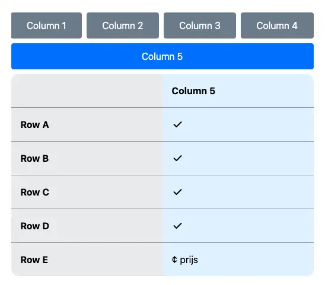
Task: Click the checkmark icon in Row B
Action: 178,158
